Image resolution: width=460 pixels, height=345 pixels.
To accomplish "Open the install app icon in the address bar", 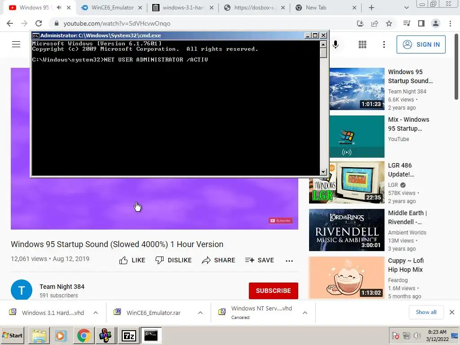I will coord(360,23).
